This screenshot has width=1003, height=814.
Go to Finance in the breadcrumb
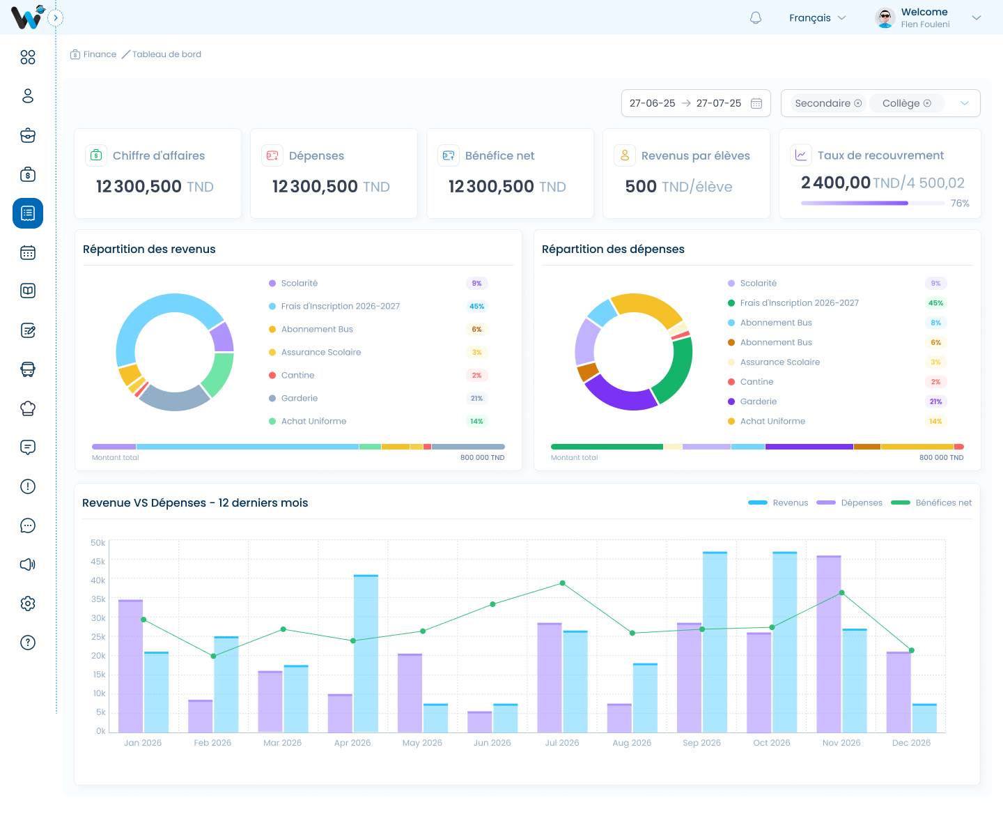(x=93, y=54)
